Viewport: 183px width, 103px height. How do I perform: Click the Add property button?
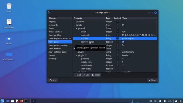tap(78, 75)
